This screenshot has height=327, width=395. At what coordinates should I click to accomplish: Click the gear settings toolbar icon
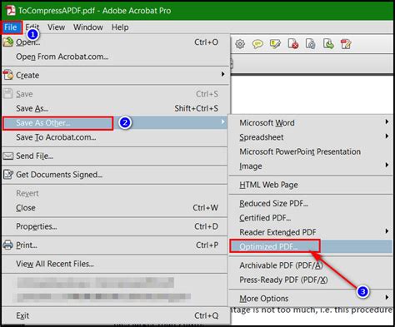click(x=240, y=44)
